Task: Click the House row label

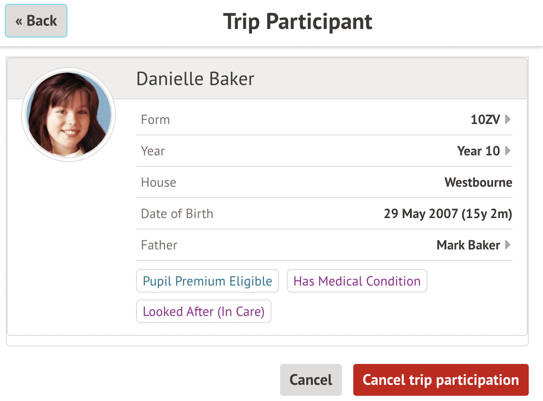Action: click(x=158, y=182)
